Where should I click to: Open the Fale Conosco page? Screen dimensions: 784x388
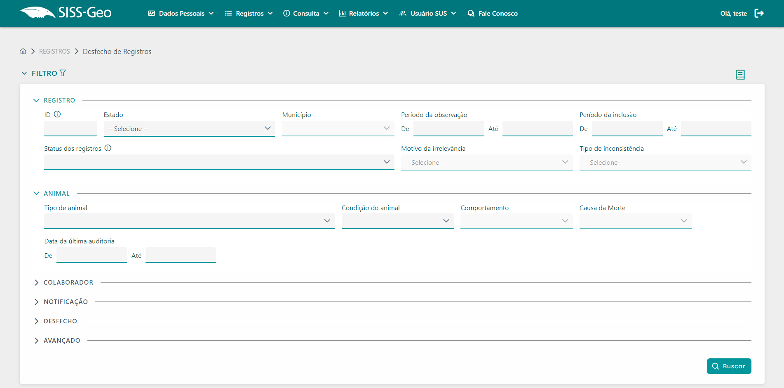pos(493,13)
